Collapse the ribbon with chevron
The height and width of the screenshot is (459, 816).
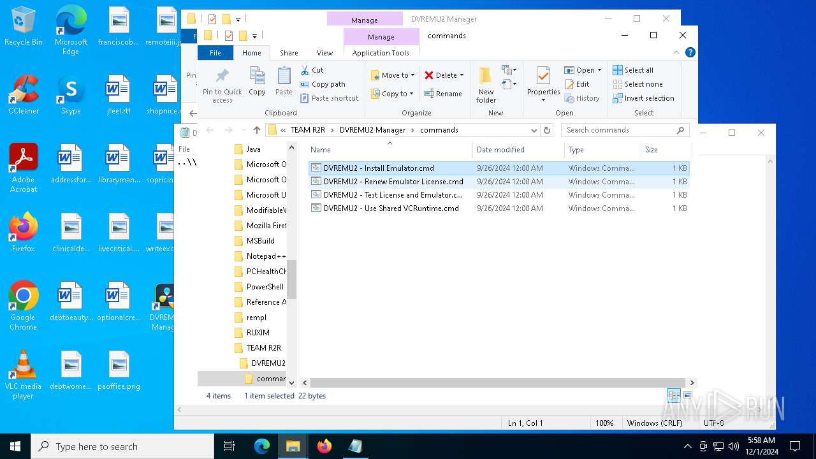point(676,53)
